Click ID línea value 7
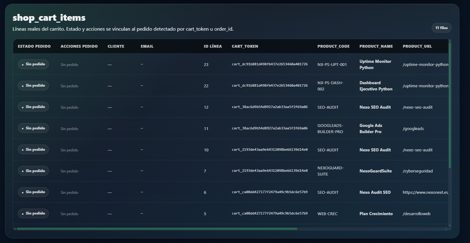The width and height of the screenshot is (470, 243). click(x=205, y=171)
